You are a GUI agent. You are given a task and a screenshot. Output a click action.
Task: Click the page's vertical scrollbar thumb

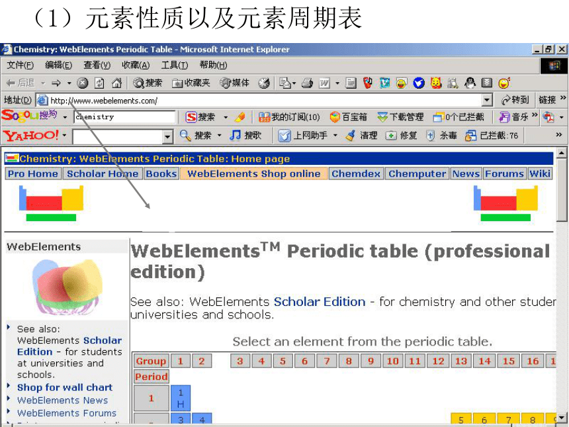click(x=562, y=191)
